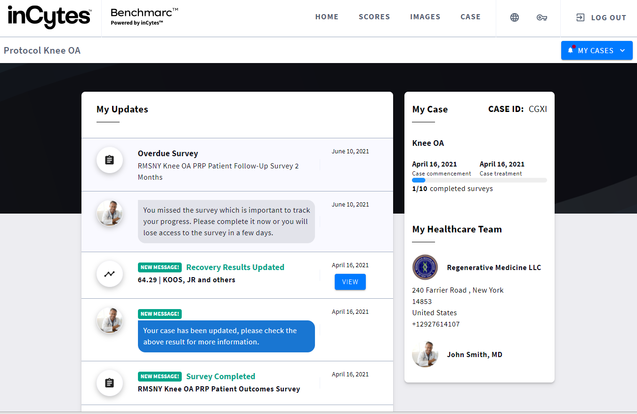This screenshot has height=414, width=637.
Task: Click the missed survey reminder message bubble
Action: tap(226, 222)
